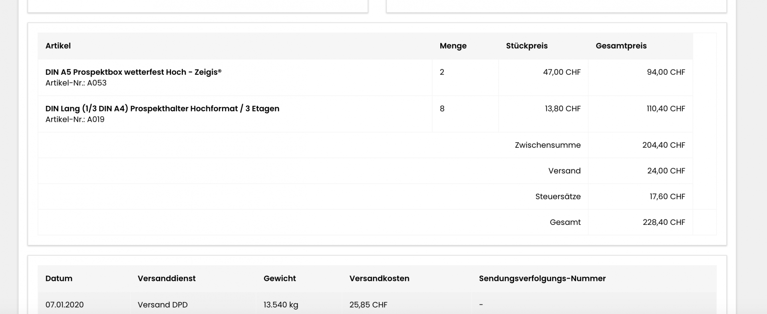Click the DIN A5 Prospektbox wetterfest product name
The width and height of the screenshot is (767, 314).
(x=133, y=72)
